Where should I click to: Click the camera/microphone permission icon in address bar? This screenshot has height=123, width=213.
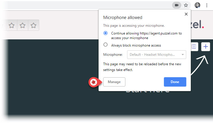[x=177, y=5]
